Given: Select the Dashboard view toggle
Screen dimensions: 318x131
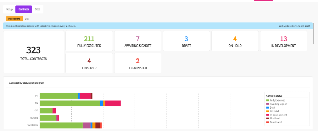Looking at the screenshot, I should pos(14,19).
